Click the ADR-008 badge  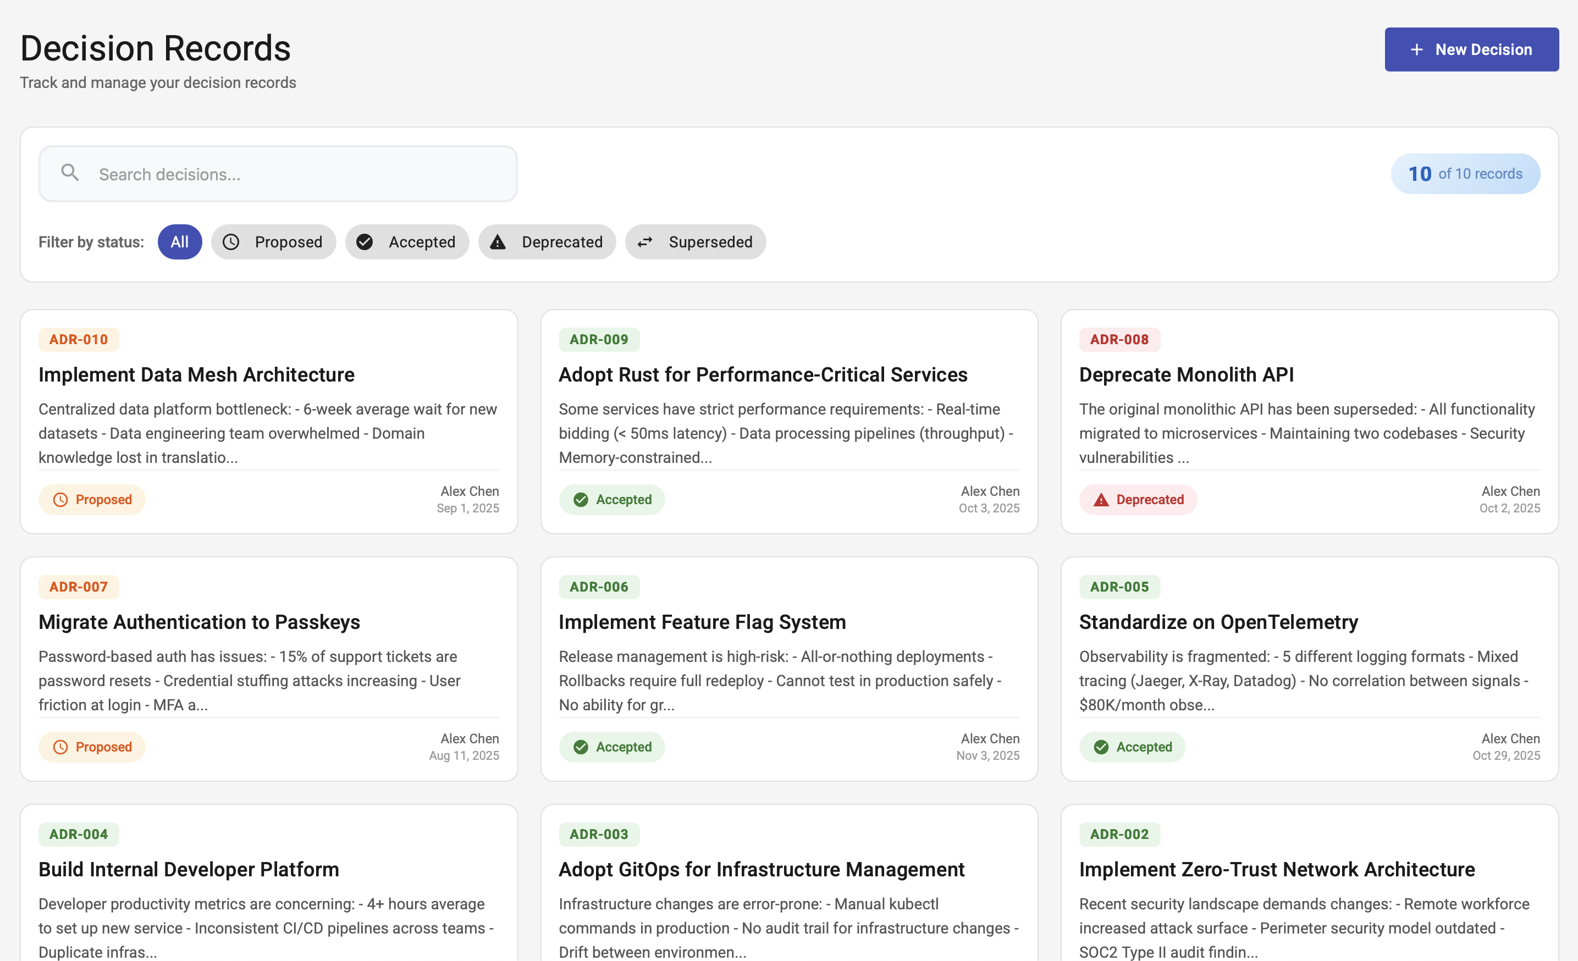point(1119,339)
